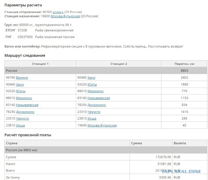Select the 45 distance cell
Screen dimensions: 208x180
pyautogui.click(x=184, y=125)
